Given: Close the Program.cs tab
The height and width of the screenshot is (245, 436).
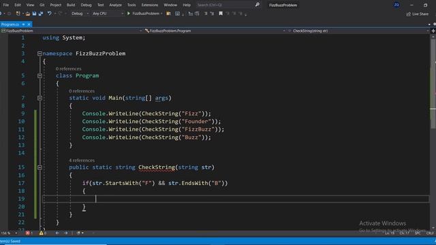Looking at the screenshot, I should click(x=29, y=24).
